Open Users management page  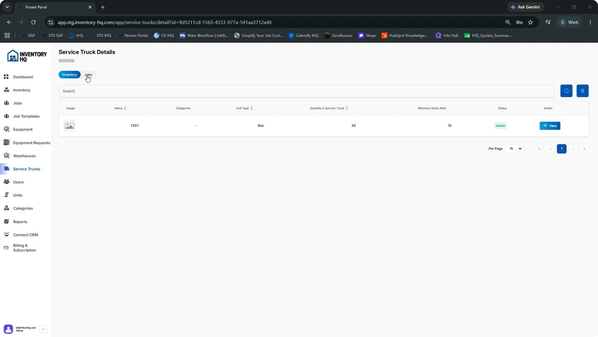pos(18,182)
